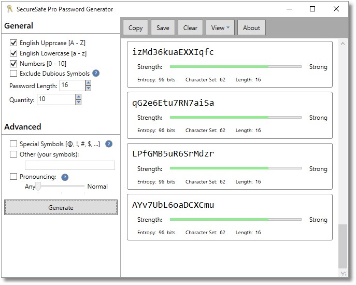Screen dimensions: 356x285
Task: Enable the Special Symbols checkbox
Action: 13,144
